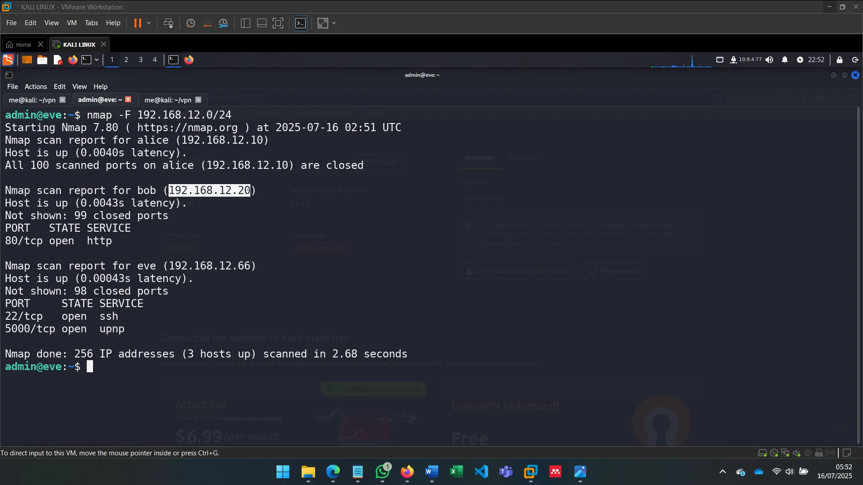Mute audio via the Kali speaker icon

pyautogui.click(x=770, y=60)
